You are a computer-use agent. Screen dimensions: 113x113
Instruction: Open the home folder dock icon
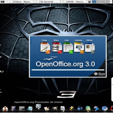[x=5, y=108]
